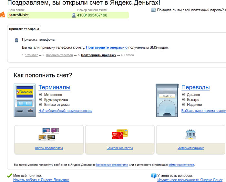Toggle the Дешево checkbox
Viewport: 226px width, 182px height.
coord(183,95)
